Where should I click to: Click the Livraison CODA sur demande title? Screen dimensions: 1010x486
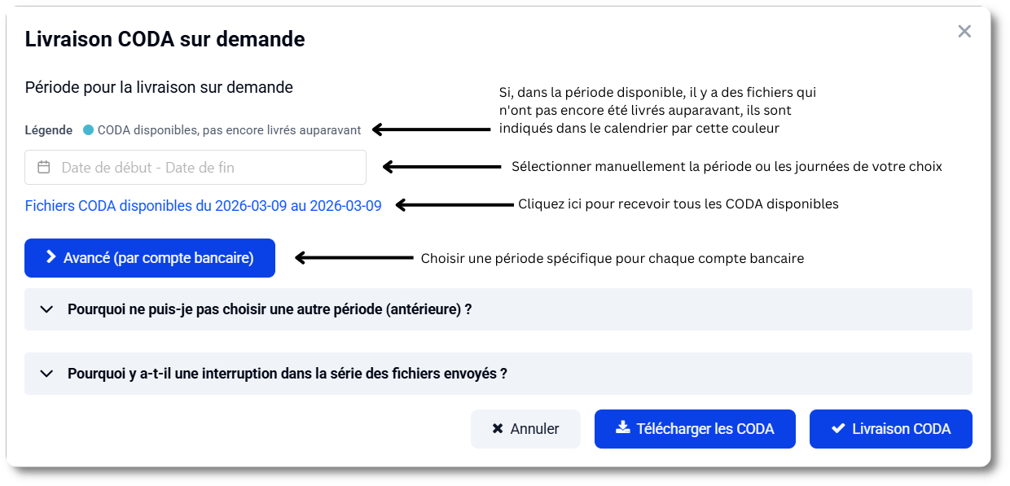click(x=165, y=39)
